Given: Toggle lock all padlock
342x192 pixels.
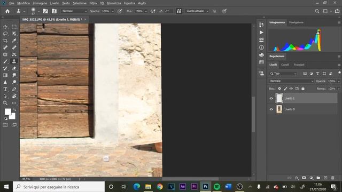Looking at the screenshot, I should tap(303, 89).
